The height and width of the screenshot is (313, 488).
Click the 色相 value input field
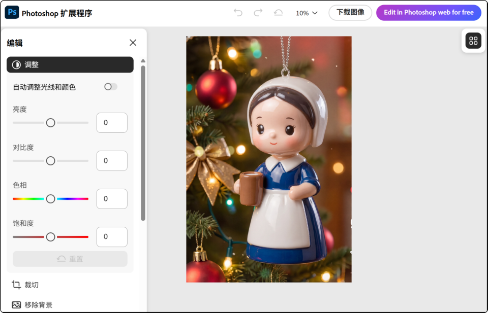click(x=112, y=199)
